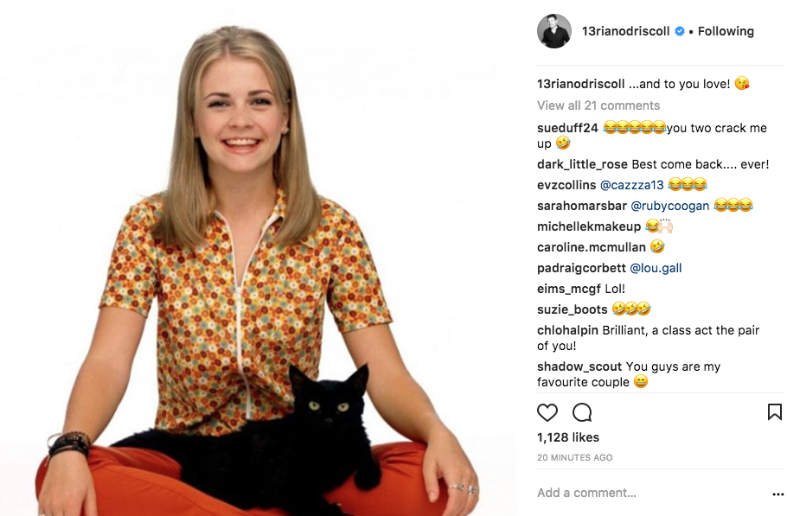
Task: Open the @cazzza13 mention
Action: point(632,185)
